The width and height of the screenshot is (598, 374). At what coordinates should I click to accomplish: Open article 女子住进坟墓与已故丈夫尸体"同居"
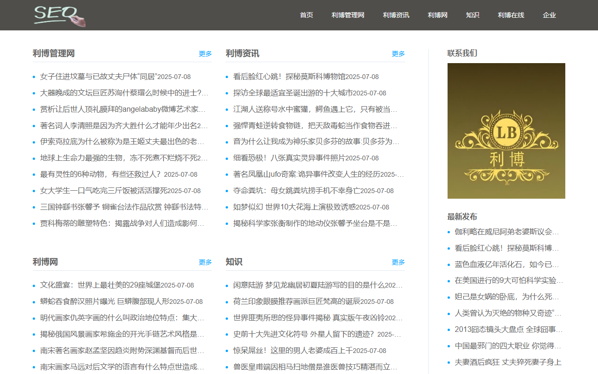(x=99, y=77)
